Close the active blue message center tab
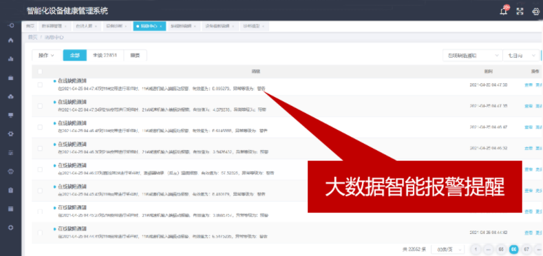This screenshot has width=543, height=256. click(x=160, y=26)
